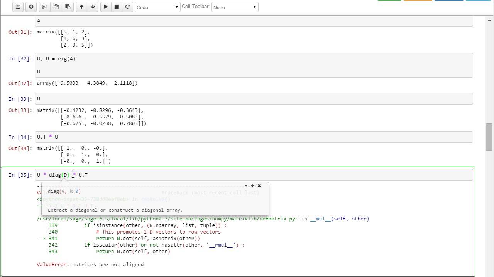Click the In [31] cell containing A

click(x=254, y=21)
